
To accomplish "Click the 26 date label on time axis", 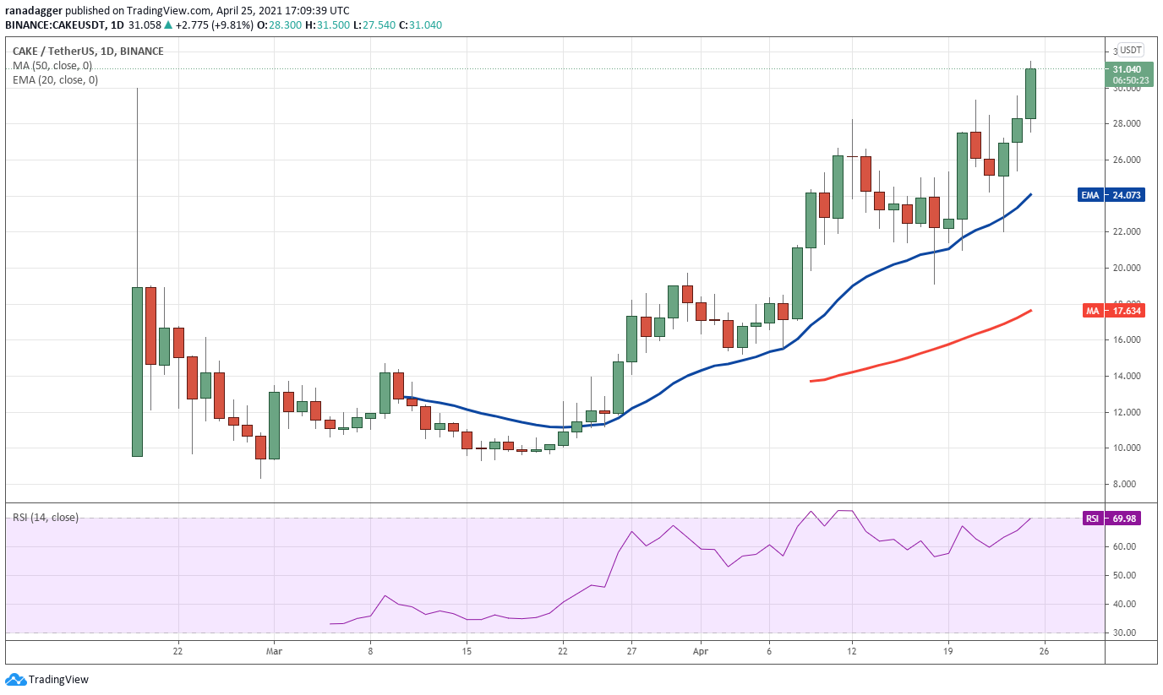I will [x=1044, y=652].
